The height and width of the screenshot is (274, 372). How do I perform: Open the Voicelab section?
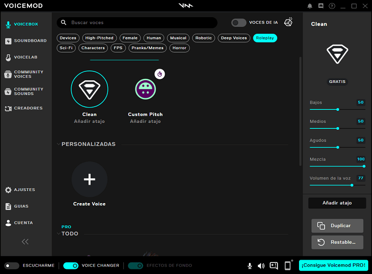(x=21, y=57)
